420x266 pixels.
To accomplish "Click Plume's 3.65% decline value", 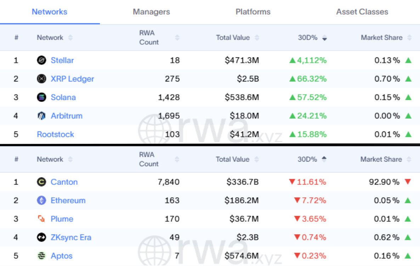I will (310, 219).
